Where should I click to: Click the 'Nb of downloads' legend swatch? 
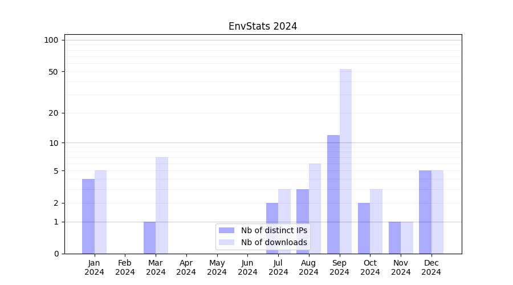226,242
